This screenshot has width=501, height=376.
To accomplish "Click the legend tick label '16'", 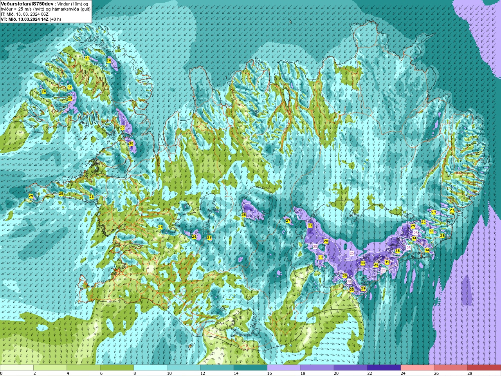I will click(x=269, y=373).
